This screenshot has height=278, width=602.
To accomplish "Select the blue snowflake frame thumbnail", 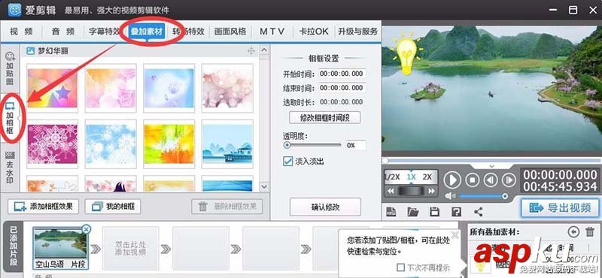I will [x=111, y=144].
